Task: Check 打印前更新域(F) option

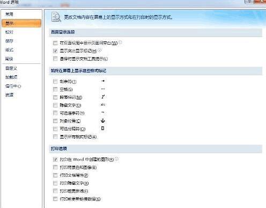Action: click(x=55, y=191)
